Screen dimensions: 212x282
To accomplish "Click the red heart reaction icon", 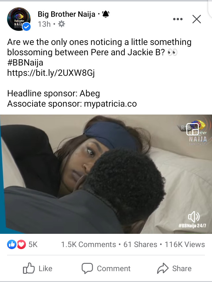I will (21, 244).
